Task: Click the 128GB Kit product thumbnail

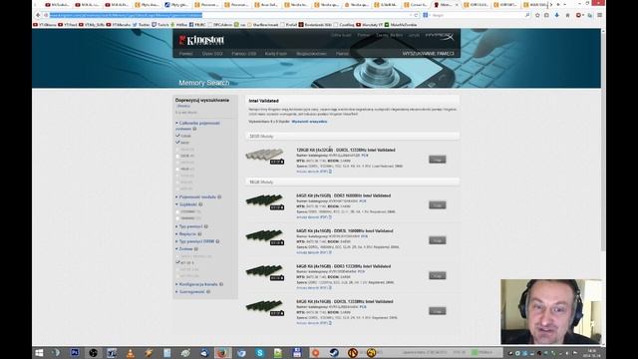Action: [x=265, y=156]
